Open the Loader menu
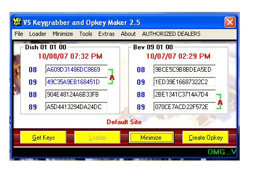 37,34
